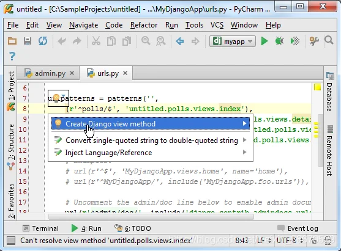Viewport: 341px width, 251px height.
Task: Click the Back navigation blue arrow
Action: click(180, 41)
